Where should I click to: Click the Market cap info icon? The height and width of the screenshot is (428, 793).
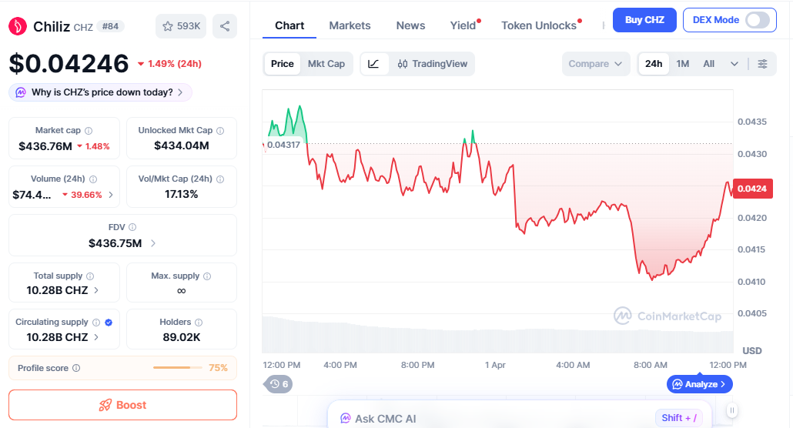pyautogui.click(x=89, y=131)
